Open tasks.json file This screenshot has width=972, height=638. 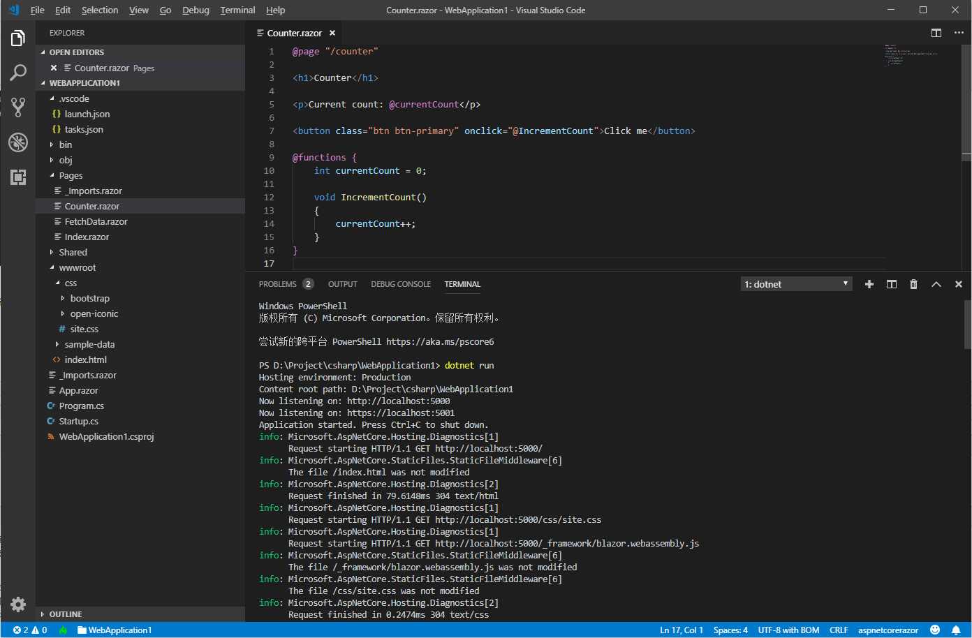coord(140,129)
